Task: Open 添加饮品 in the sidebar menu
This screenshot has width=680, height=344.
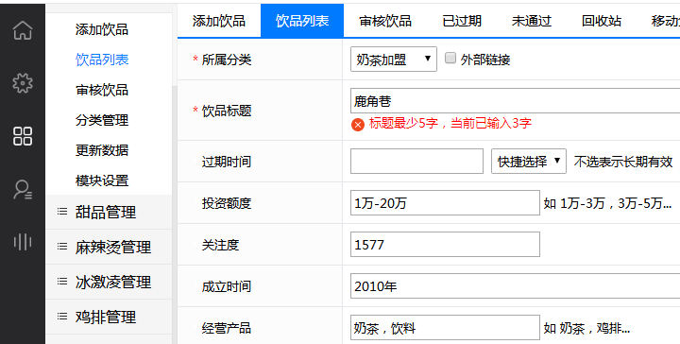Action: tap(102, 29)
